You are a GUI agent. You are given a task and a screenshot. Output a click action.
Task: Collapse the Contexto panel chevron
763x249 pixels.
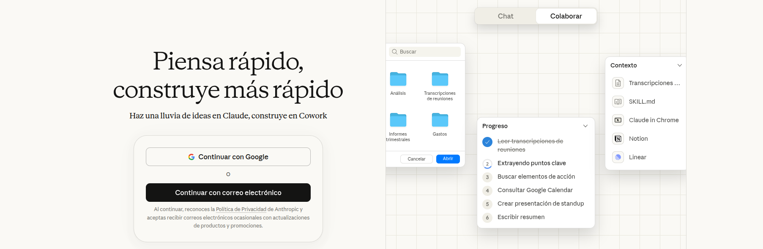tap(680, 65)
